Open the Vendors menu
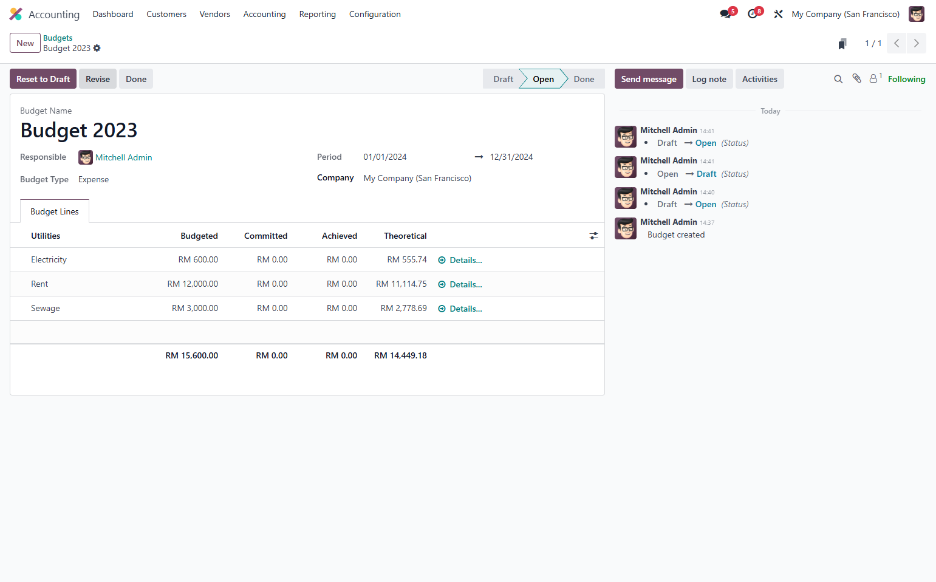The height and width of the screenshot is (582, 936). 215,14
